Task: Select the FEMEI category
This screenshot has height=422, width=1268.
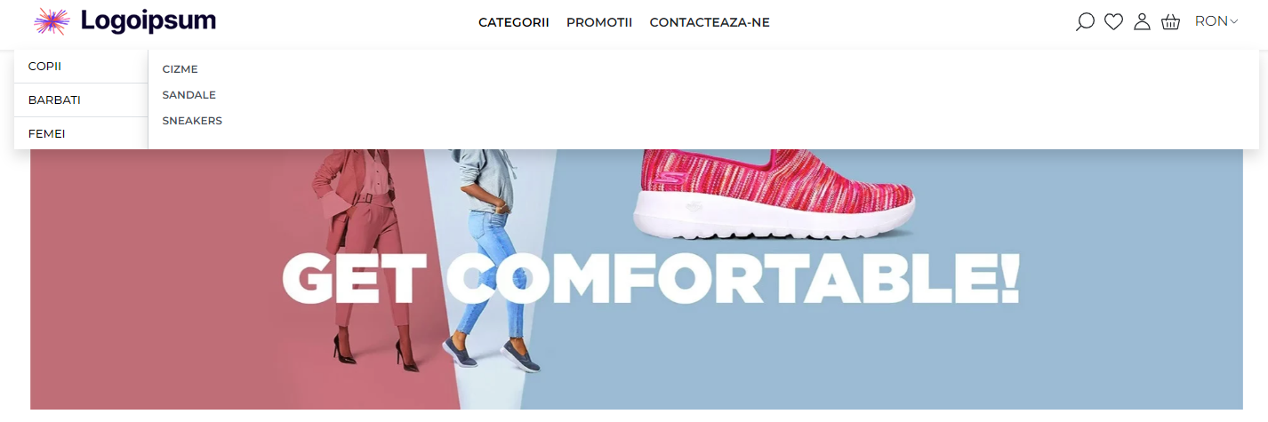Action: click(x=81, y=134)
